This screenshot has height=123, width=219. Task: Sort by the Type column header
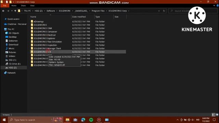click(x=98, y=17)
